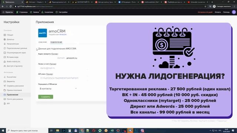Click the Windows taskbar search box
The height and width of the screenshot is (133, 237).
(x=27, y=130)
